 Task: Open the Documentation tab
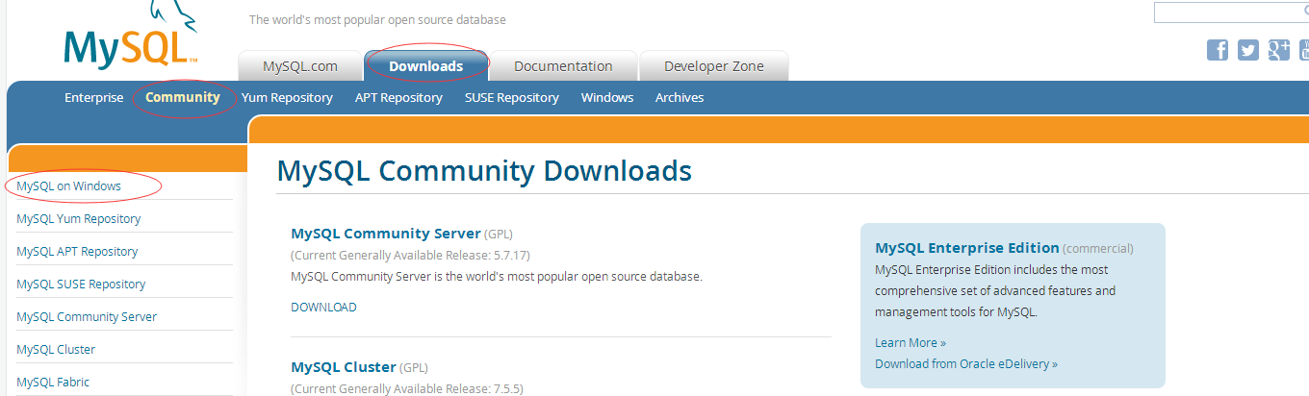563,66
